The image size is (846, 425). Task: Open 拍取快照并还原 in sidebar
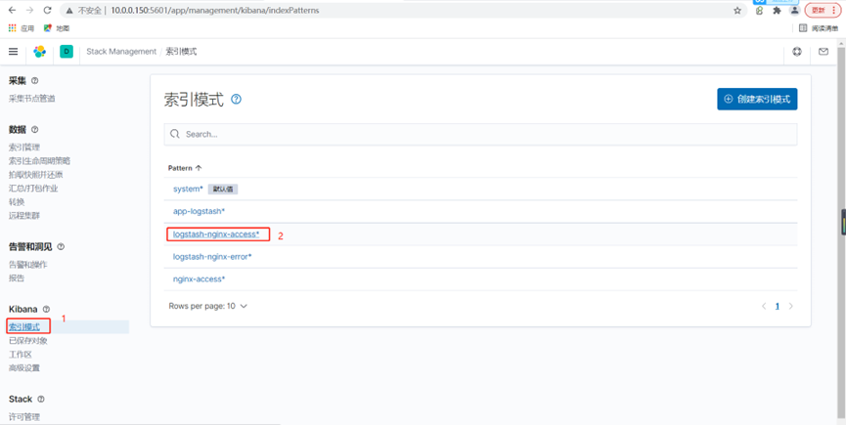click(36, 175)
